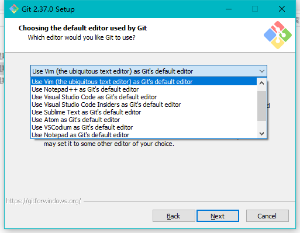Choose Notepad as Git's default editor
The image size is (300, 233).
pyautogui.click(x=144, y=135)
